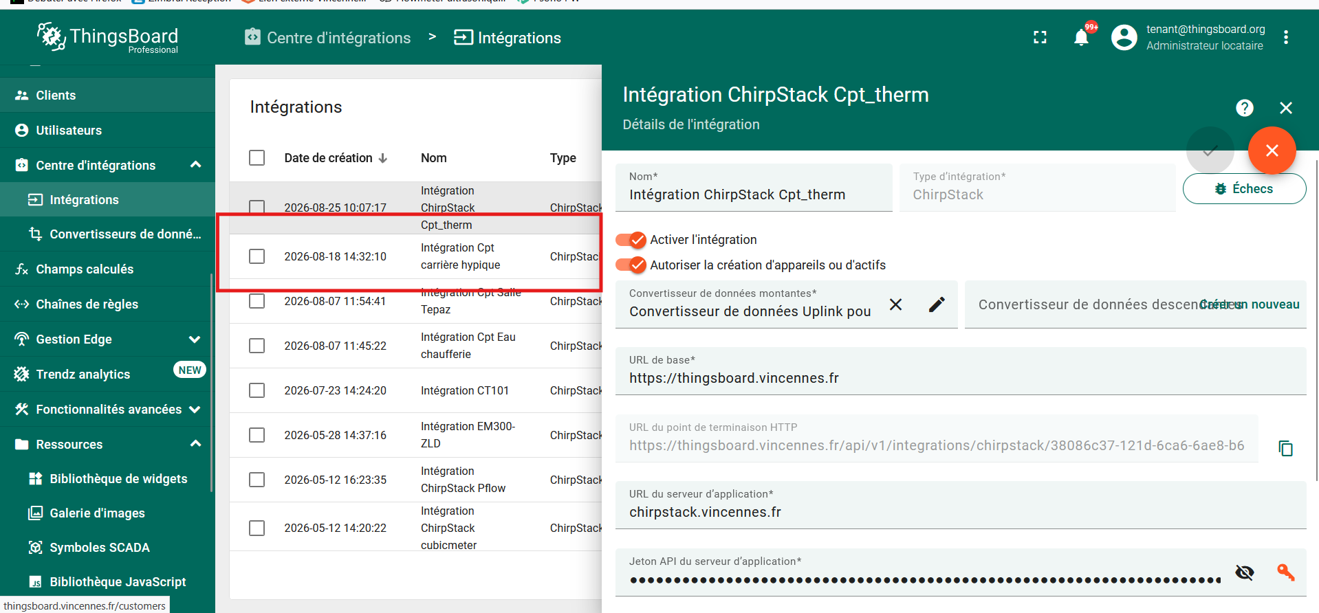This screenshot has height=613, width=1319.
Task: Click the URL du serveur d'application field
Action: [x=961, y=505]
